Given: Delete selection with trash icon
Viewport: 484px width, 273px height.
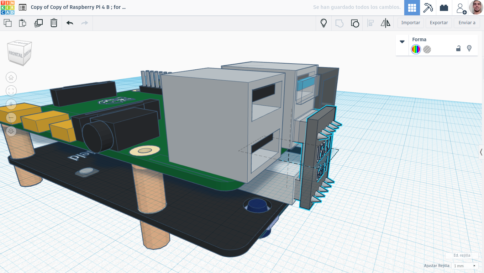Looking at the screenshot, I should click(54, 23).
